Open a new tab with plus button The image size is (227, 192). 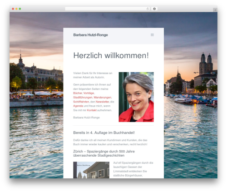(215, 10)
